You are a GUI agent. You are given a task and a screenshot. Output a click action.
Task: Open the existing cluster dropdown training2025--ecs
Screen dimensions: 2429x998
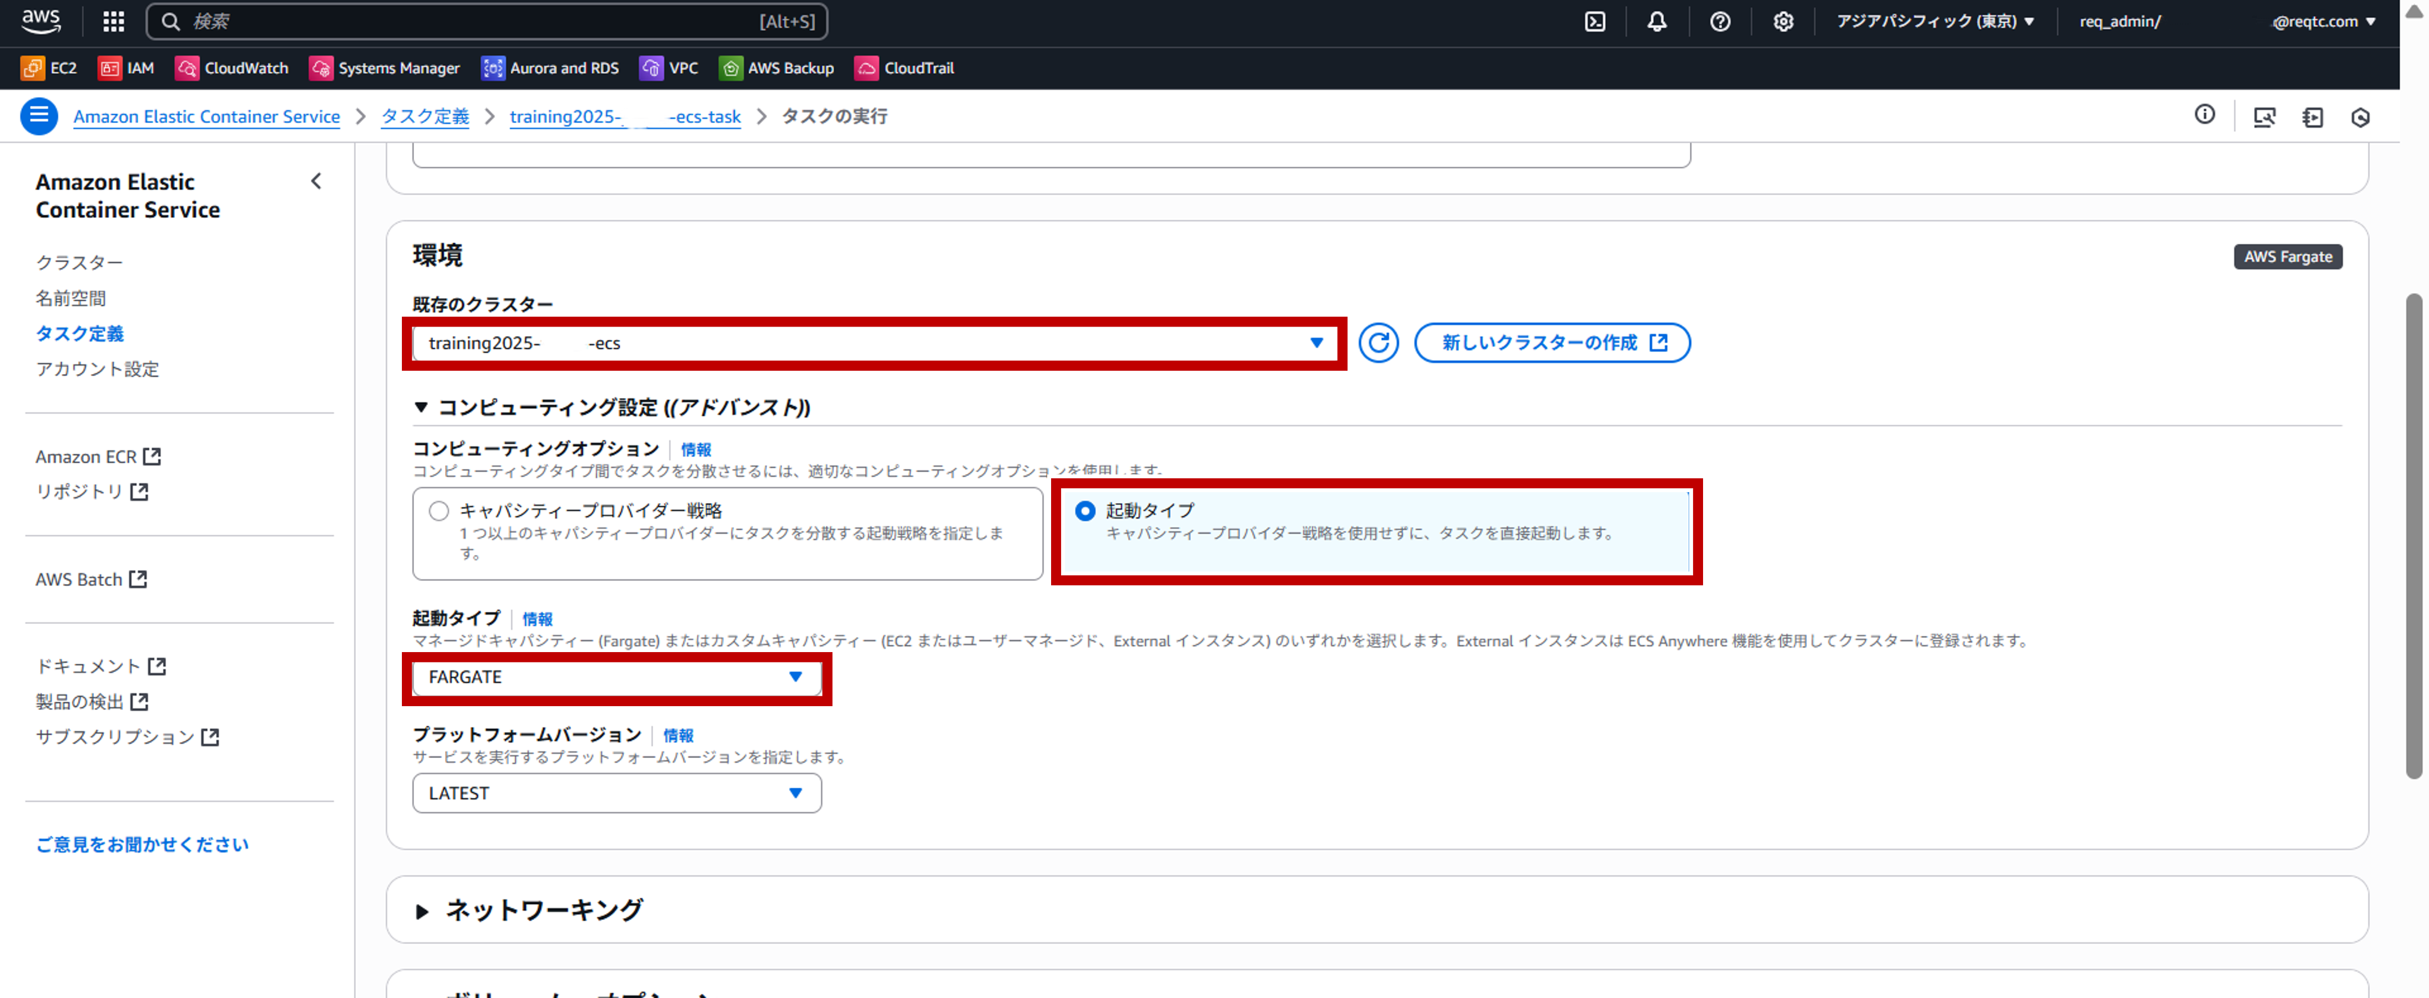(x=876, y=343)
